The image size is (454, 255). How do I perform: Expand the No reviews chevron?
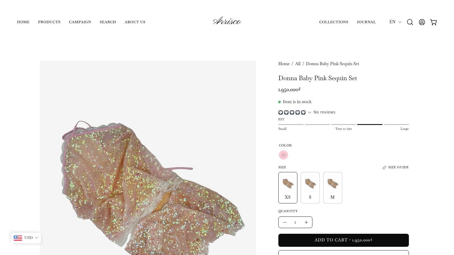point(310,112)
